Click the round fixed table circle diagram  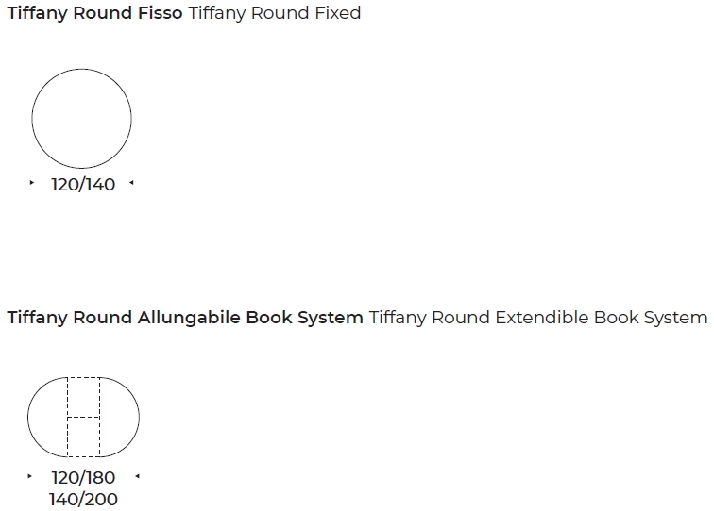click(x=81, y=119)
